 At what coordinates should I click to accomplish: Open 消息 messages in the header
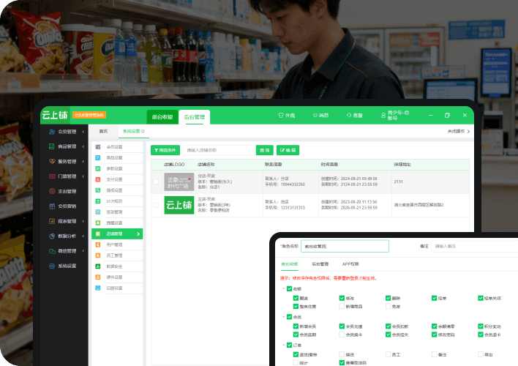(320, 116)
